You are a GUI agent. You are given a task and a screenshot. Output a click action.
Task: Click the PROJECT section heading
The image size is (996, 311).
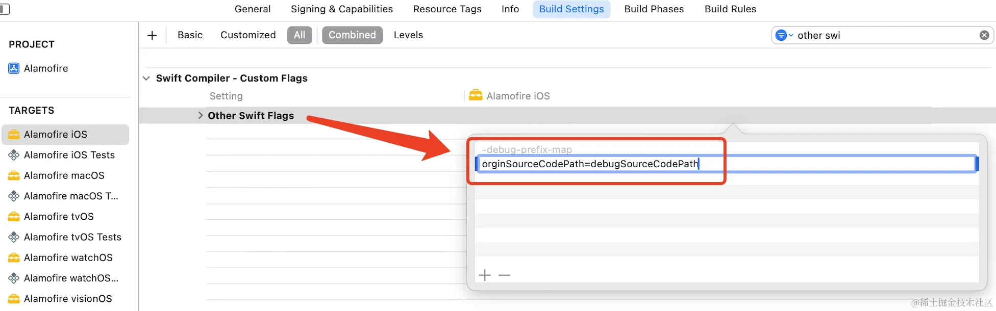point(32,45)
